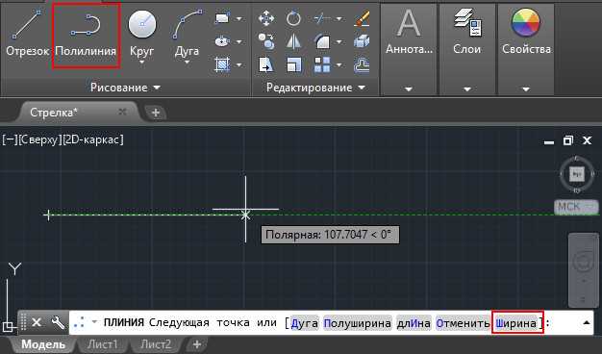
Task: Open the Свойства properties panel
Action: pyautogui.click(x=526, y=33)
